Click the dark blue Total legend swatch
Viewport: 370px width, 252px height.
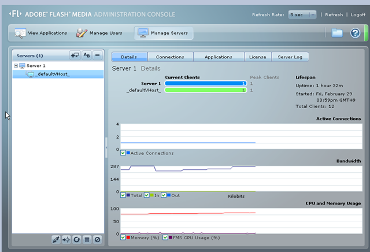click(128, 195)
